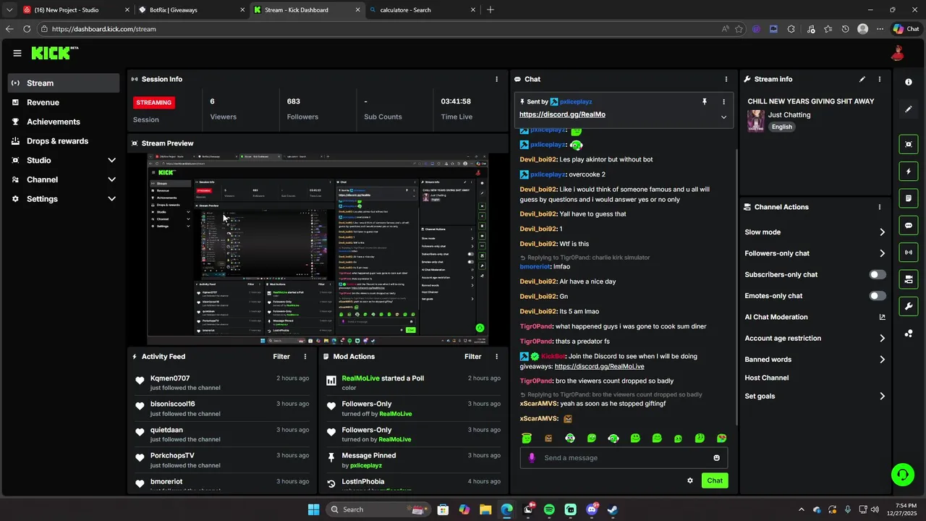Click the lightning bolt icon in right sidebar
The height and width of the screenshot is (521, 926).
click(909, 171)
